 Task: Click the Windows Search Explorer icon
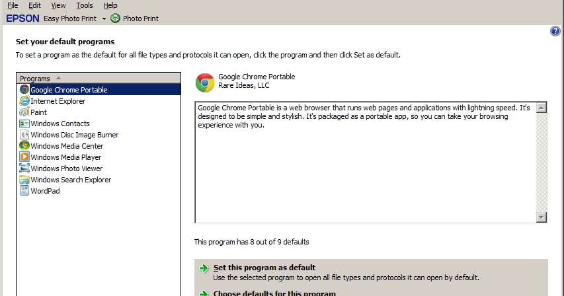click(x=24, y=180)
